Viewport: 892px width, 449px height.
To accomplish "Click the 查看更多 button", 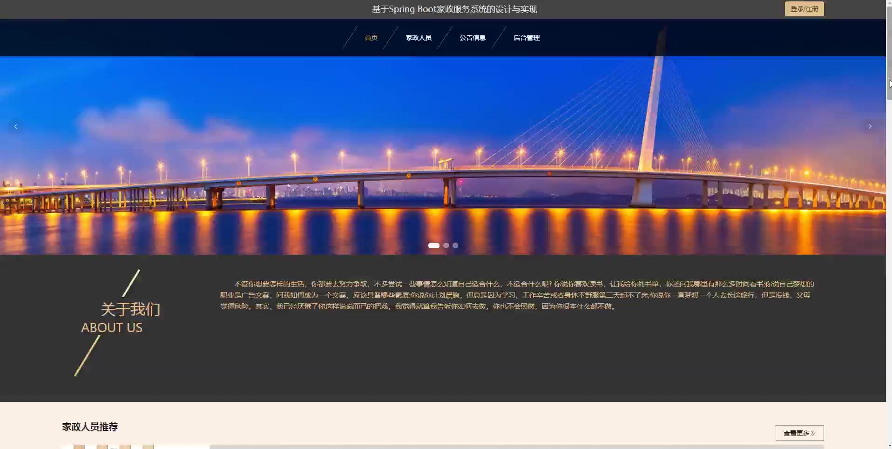I will tap(799, 433).
